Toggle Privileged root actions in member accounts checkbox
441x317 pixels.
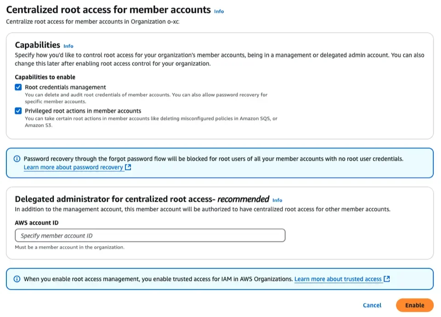click(x=18, y=111)
